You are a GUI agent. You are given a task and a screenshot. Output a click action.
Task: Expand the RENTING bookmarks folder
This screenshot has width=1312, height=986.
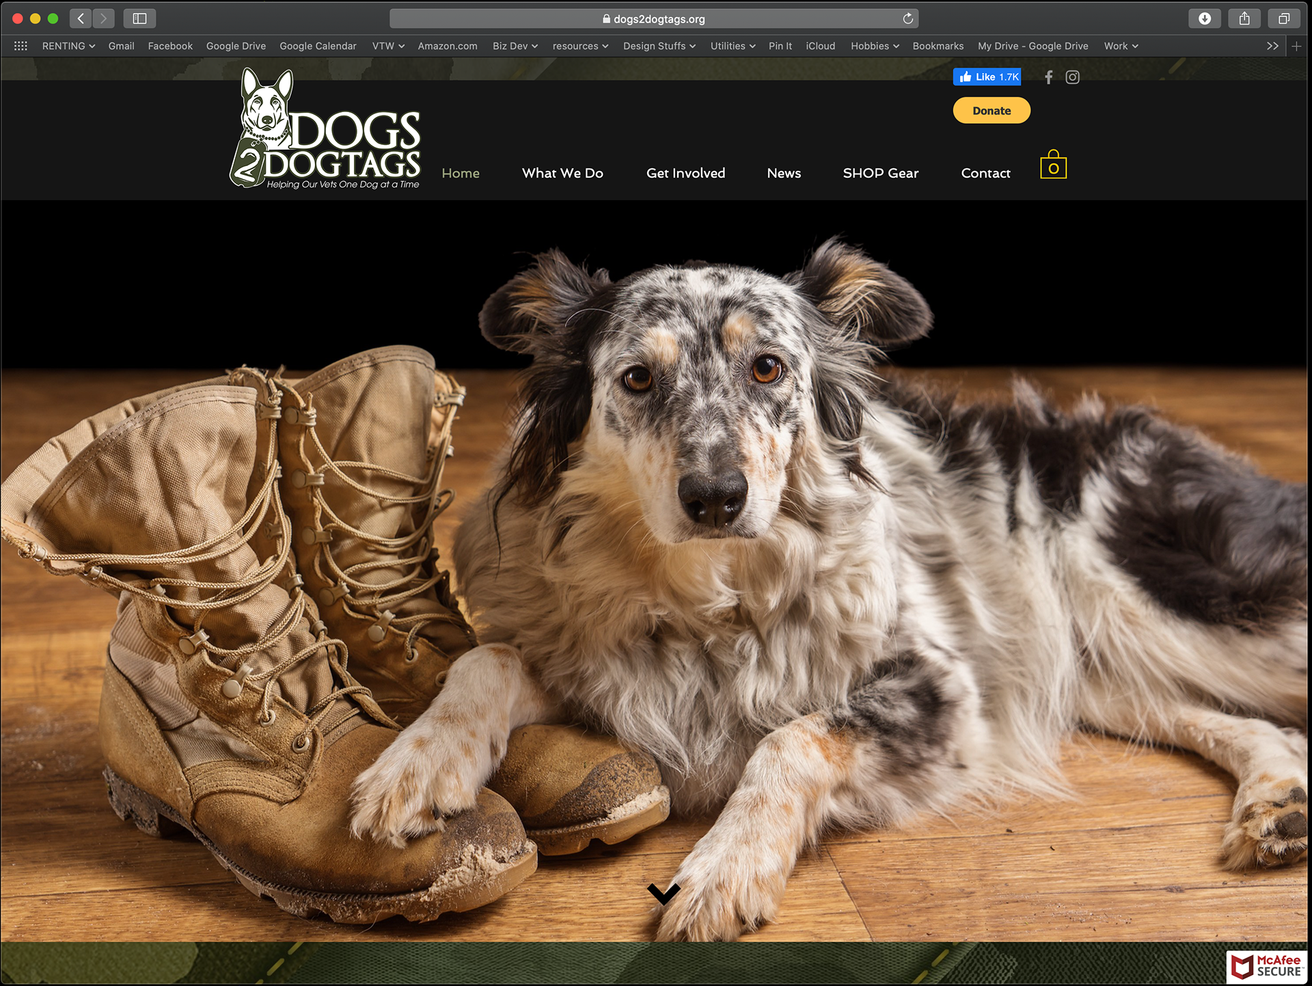point(68,46)
